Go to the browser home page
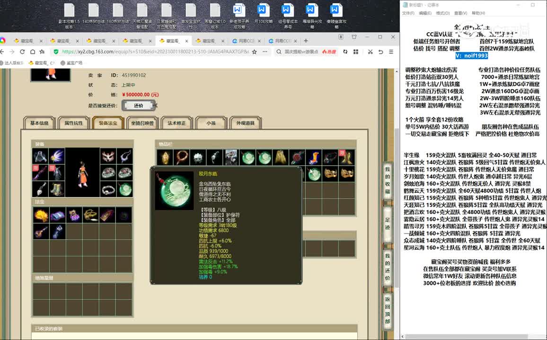The height and width of the screenshot is (340, 547). pos(33,51)
